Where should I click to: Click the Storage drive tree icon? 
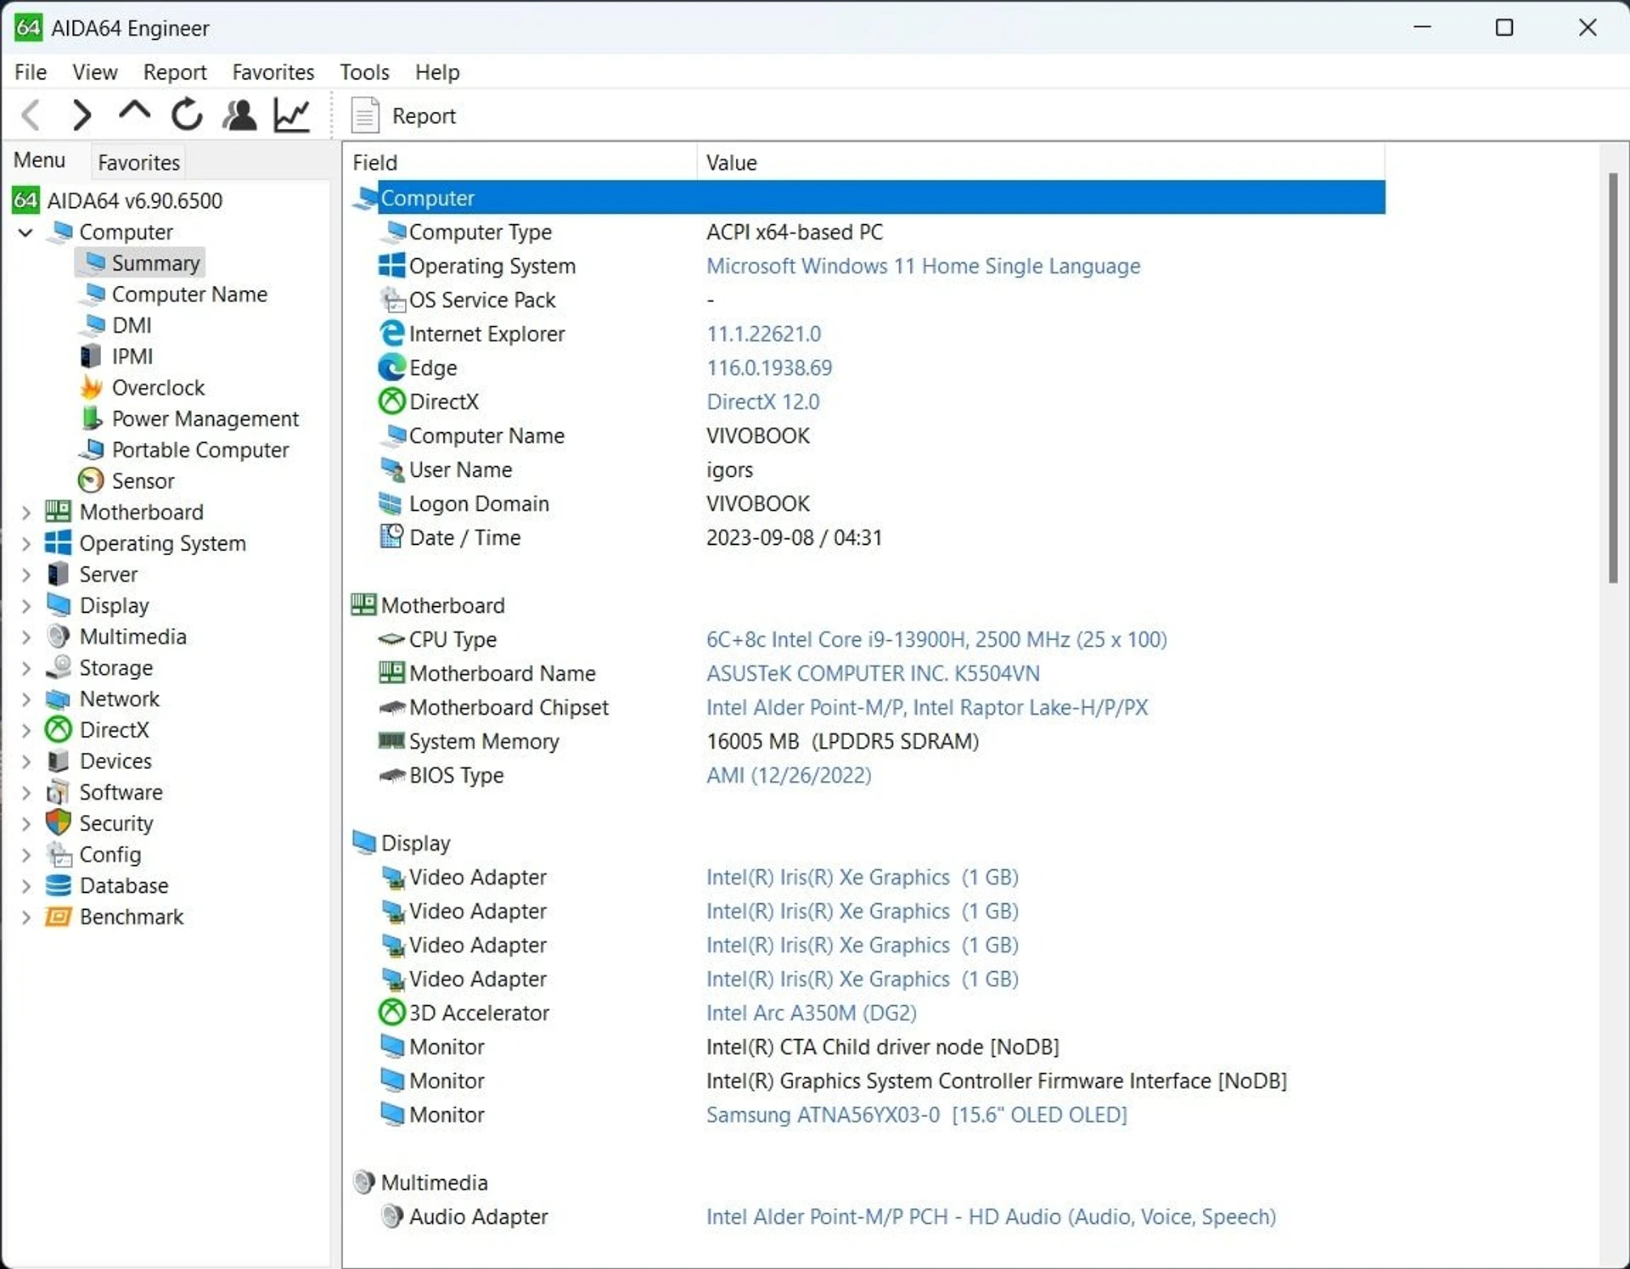point(58,667)
